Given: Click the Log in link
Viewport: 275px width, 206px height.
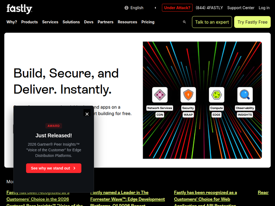Looking at the screenshot, I should pos(264,8).
